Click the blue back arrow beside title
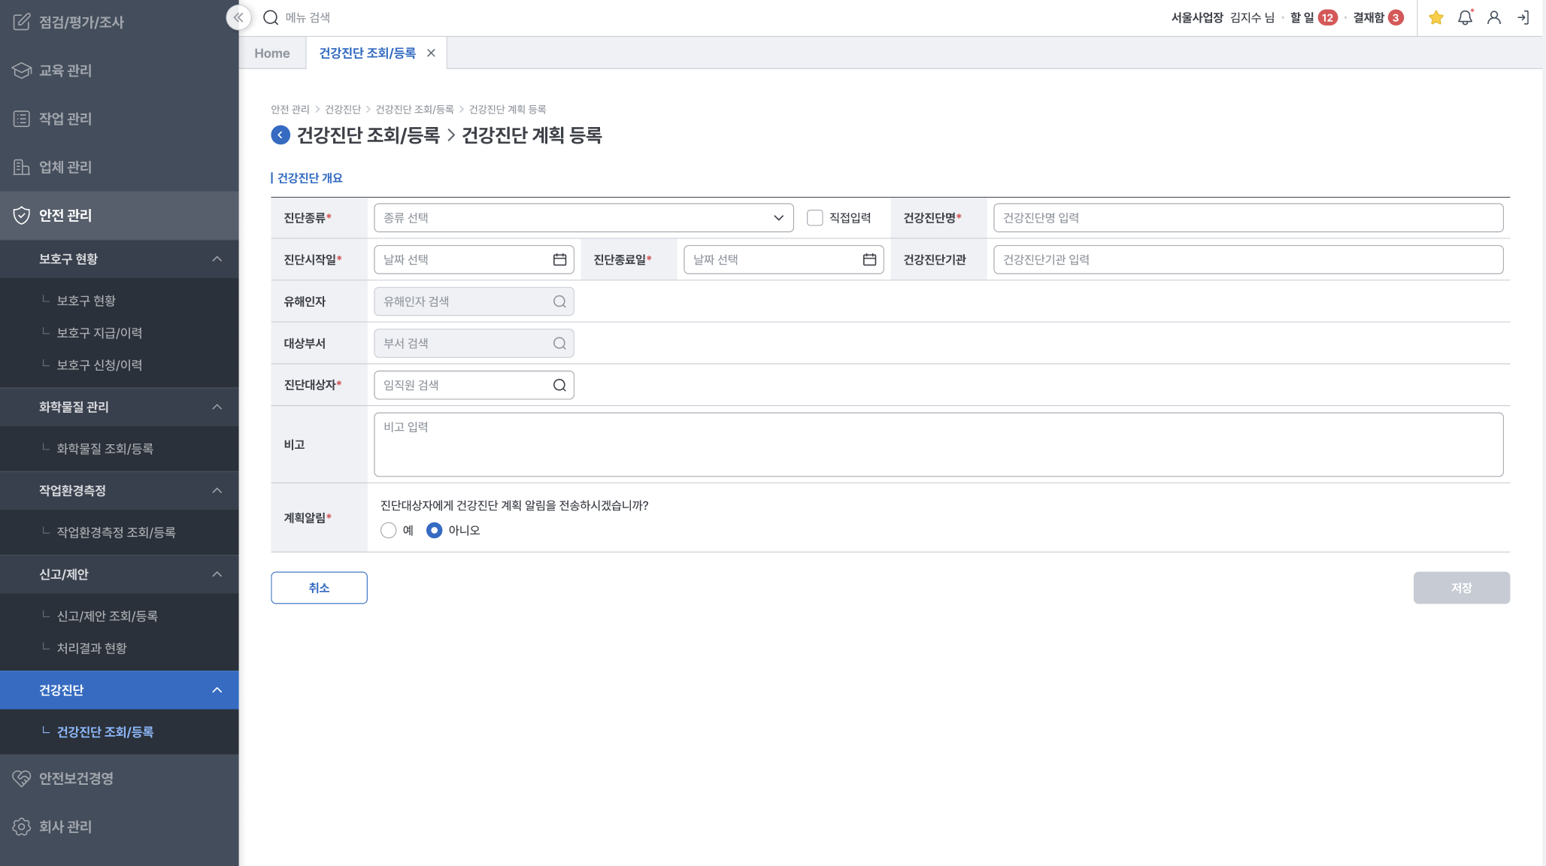 click(x=280, y=135)
